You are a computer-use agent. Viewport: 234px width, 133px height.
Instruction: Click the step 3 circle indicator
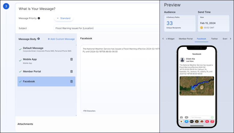point(7,7)
